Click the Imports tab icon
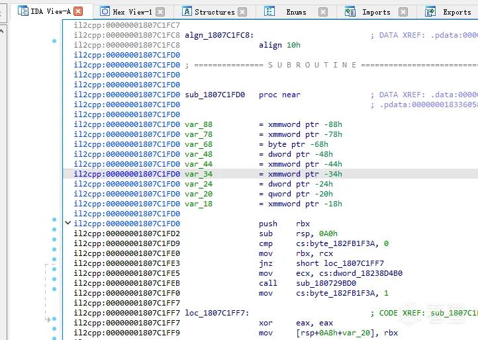Image resolution: width=478 pixels, height=340 pixels. (x=350, y=12)
